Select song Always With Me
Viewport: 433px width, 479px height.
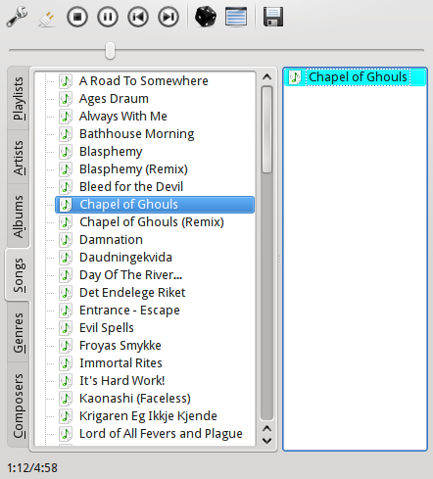pos(123,116)
